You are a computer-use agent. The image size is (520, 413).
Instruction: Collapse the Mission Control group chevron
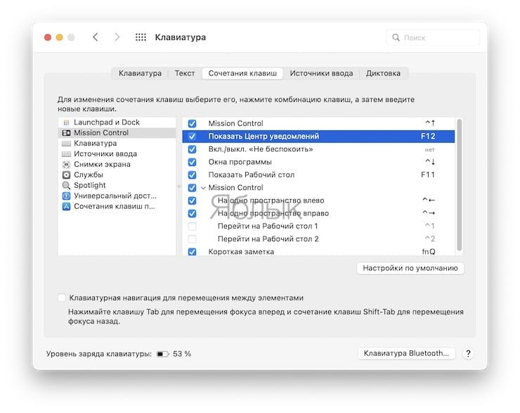(203, 188)
